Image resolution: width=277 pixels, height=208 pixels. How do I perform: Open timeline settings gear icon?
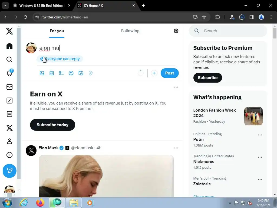tap(176, 31)
